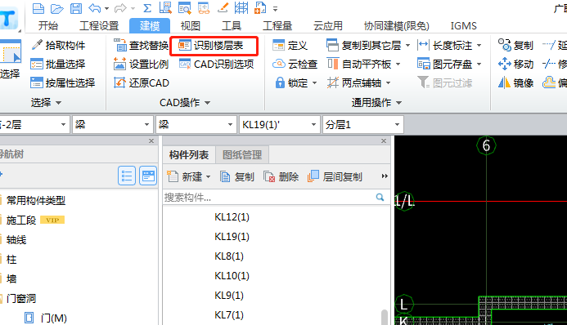Expand the CAD操作 group arrow
Viewport: 567px width, 325px height.
pyautogui.click(x=207, y=103)
